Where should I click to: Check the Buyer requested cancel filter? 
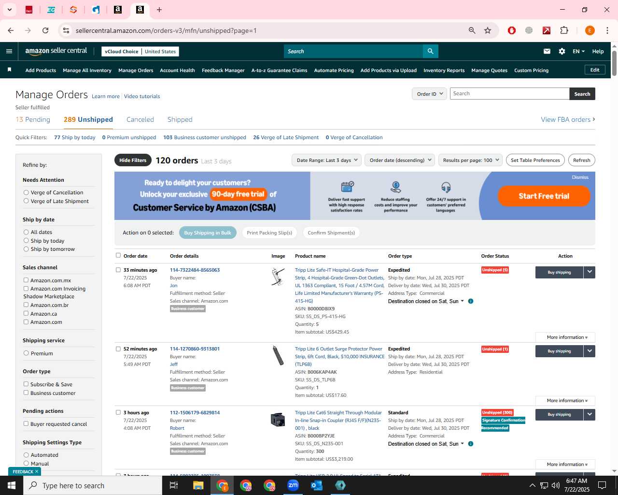click(x=26, y=423)
